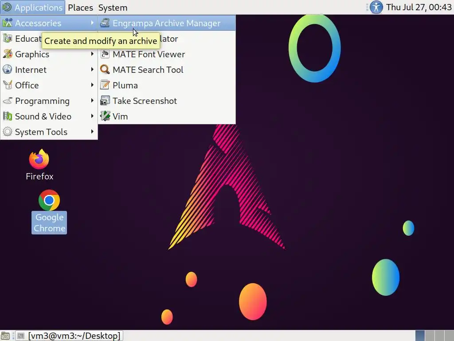Click the terminal icon in the taskbar button

(21, 336)
